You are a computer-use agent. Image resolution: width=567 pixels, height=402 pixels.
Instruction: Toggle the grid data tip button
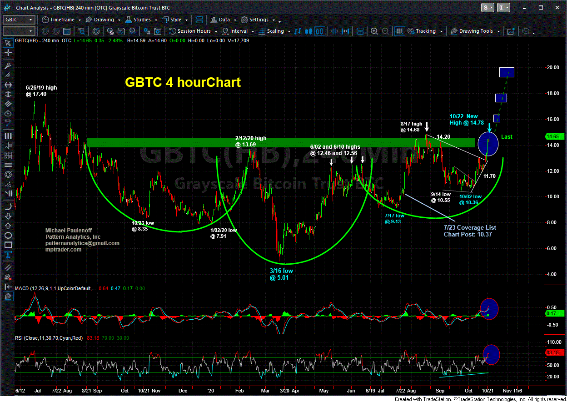(399, 31)
